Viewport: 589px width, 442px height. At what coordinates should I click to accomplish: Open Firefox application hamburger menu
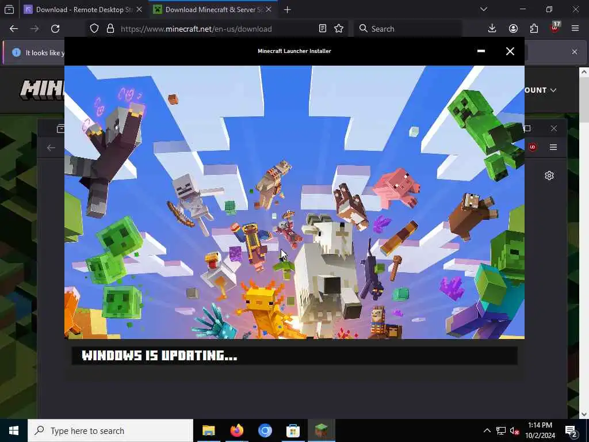575,29
